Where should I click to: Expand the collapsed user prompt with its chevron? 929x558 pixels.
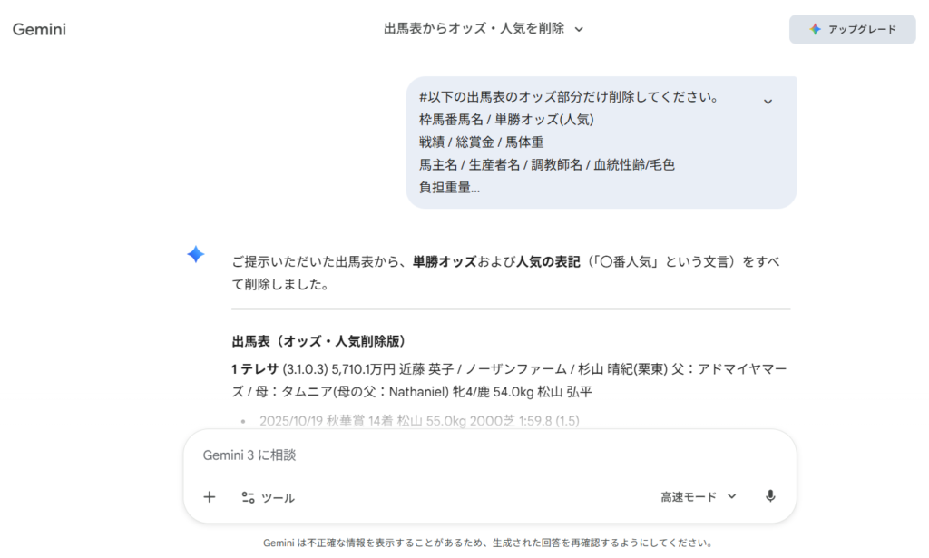coord(768,101)
